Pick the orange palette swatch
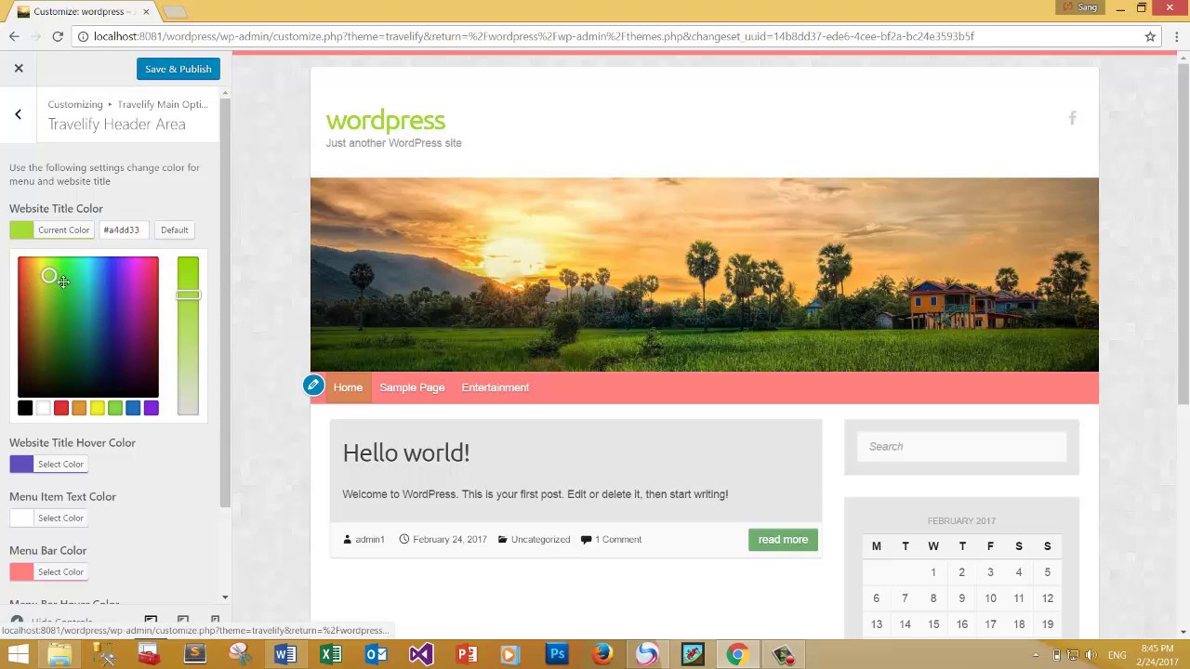 coord(79,408)
